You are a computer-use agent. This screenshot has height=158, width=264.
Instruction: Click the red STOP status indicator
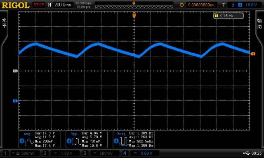(38, 5)
